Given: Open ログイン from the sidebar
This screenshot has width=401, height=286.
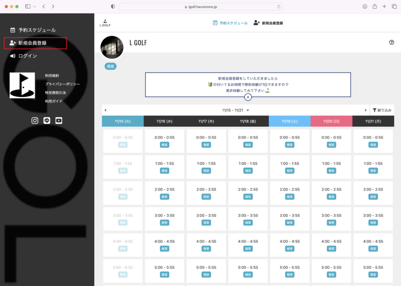Looking at the screenshot, I should pos(27,56).
